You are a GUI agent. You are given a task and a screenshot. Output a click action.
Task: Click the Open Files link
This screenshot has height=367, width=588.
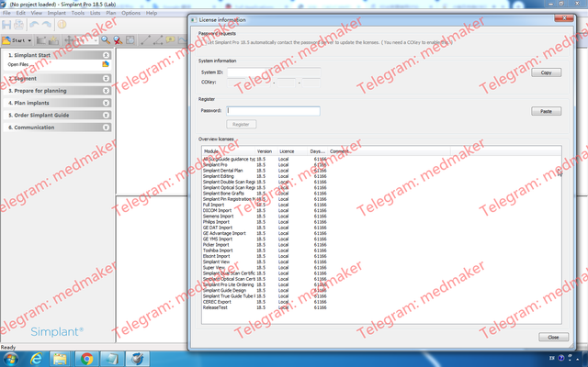coord(18,64)
